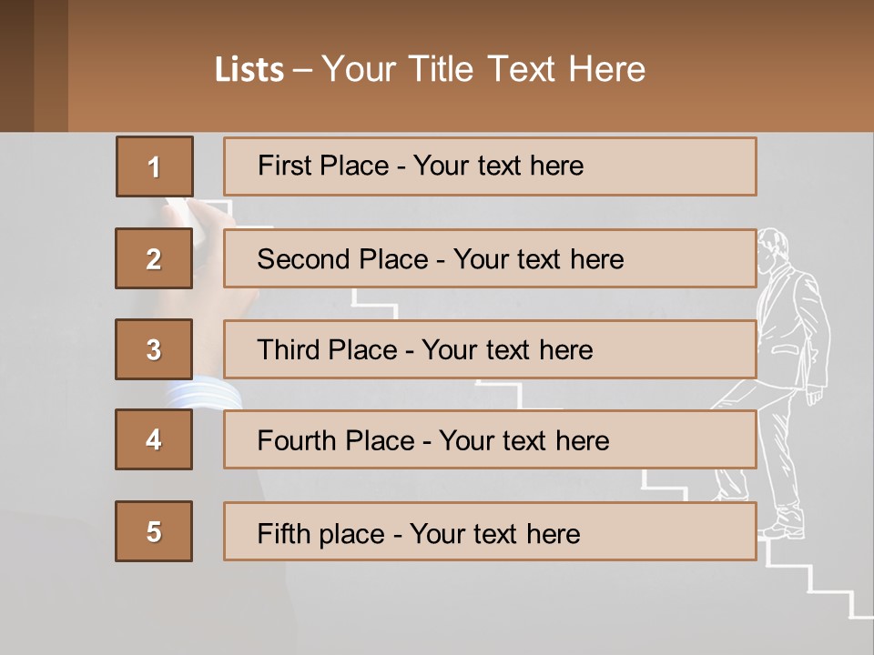This screenshot has height=655, width=874.
Task: Click the number 5 box
Action: [154, 531]
